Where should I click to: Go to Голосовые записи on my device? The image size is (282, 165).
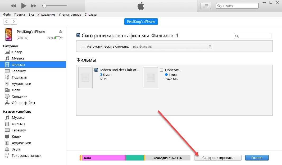coord(26,156)
